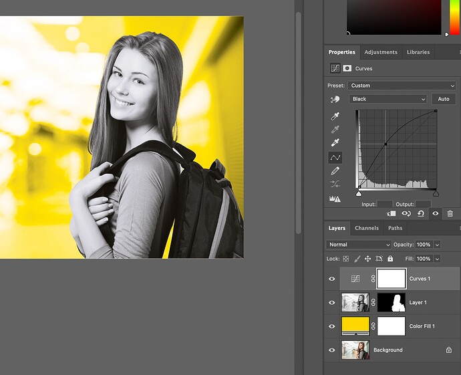
Task: Click Color Fill 1 link chain icon
Action: (x=373, y=326)
